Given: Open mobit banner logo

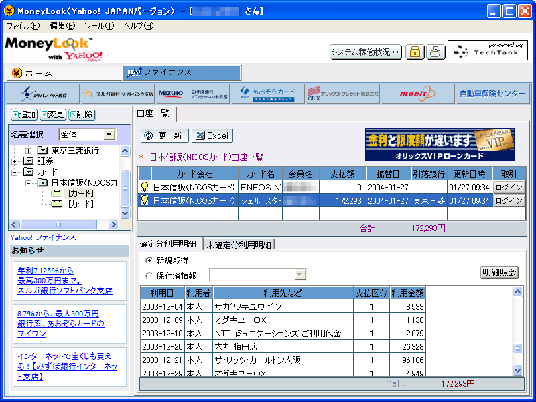Looking at the screenshot, I should [418, 94].
